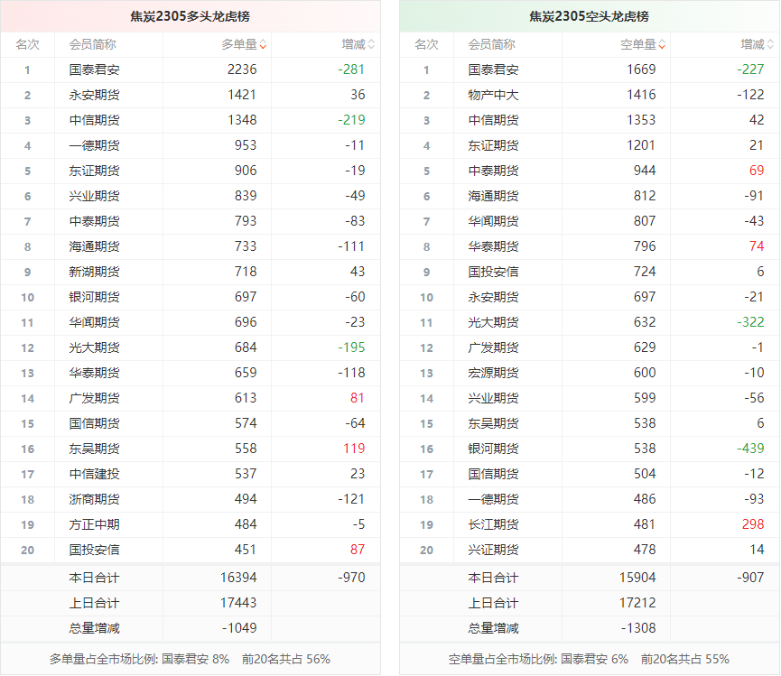Image resolution: width=781 pixels, height=676 pixels.
Task: Click sort arrows beside long table 增减
Action: pos(371,44)
